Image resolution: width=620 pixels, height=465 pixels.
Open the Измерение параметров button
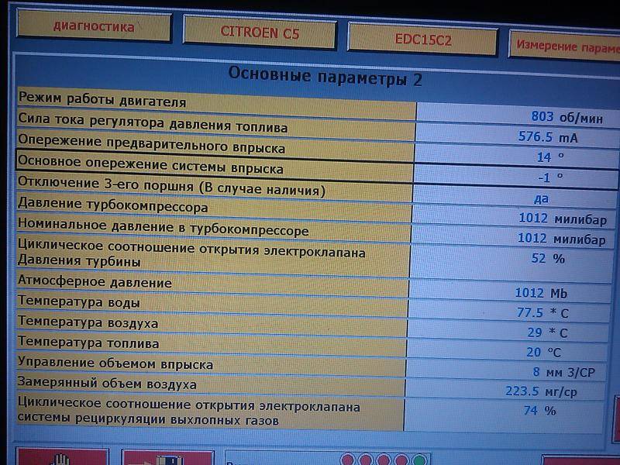tap(566, 46)
